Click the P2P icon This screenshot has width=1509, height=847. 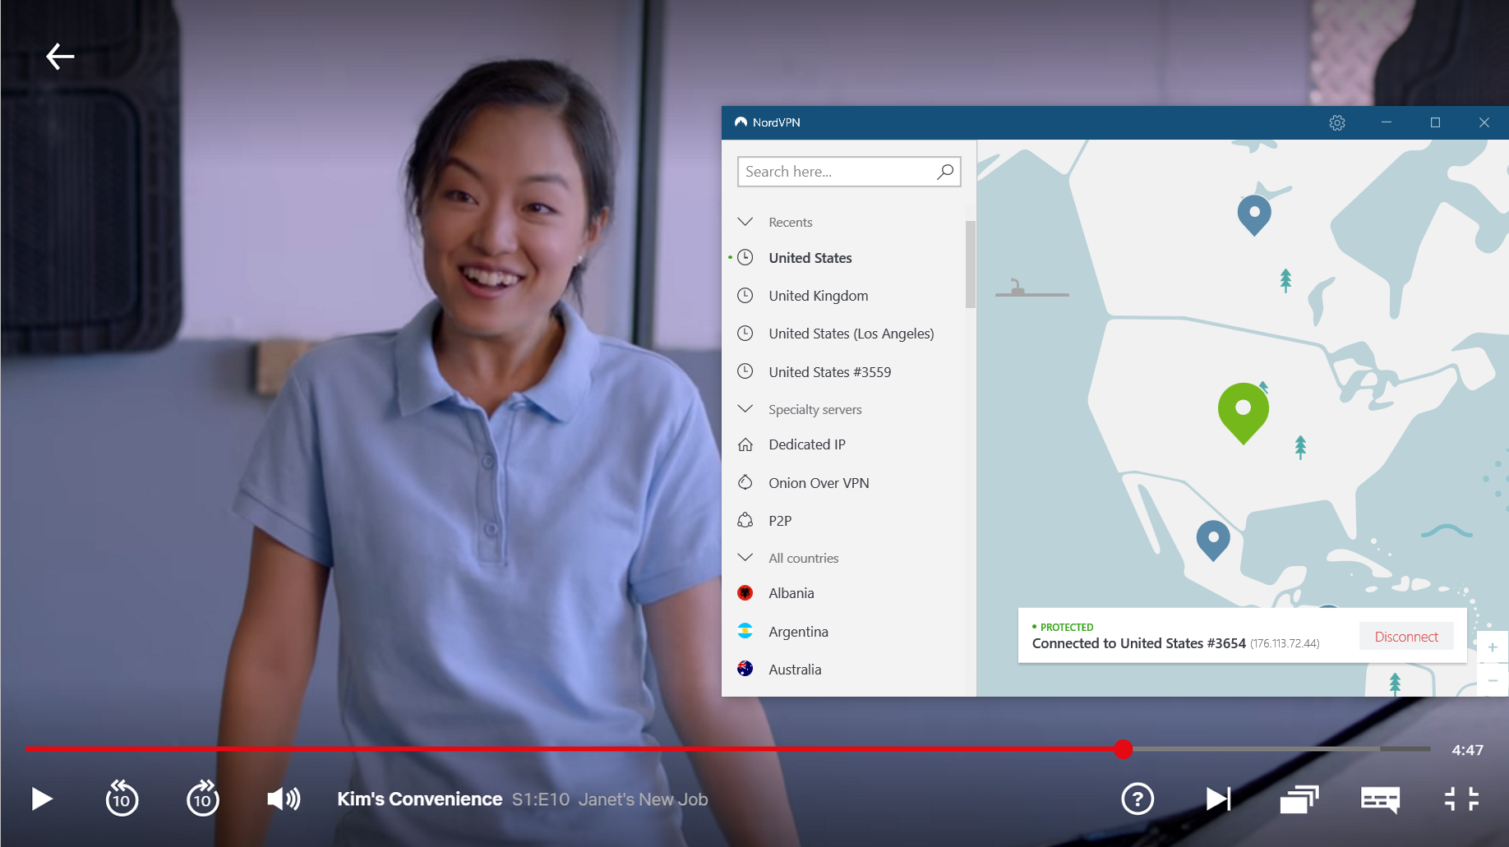click(745, 520)
